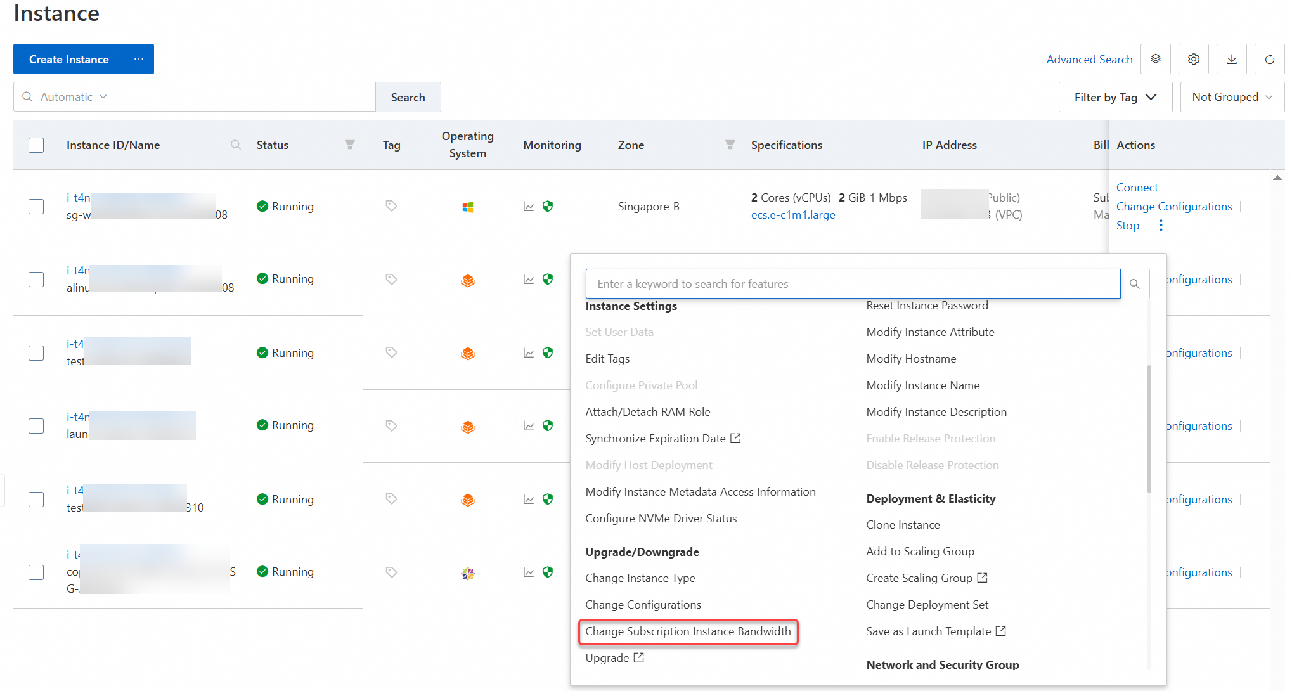The height and width of the screenshot is (691, 1292).
Task: Check the last instance row checkbox
Action: (x=36, y=572)
